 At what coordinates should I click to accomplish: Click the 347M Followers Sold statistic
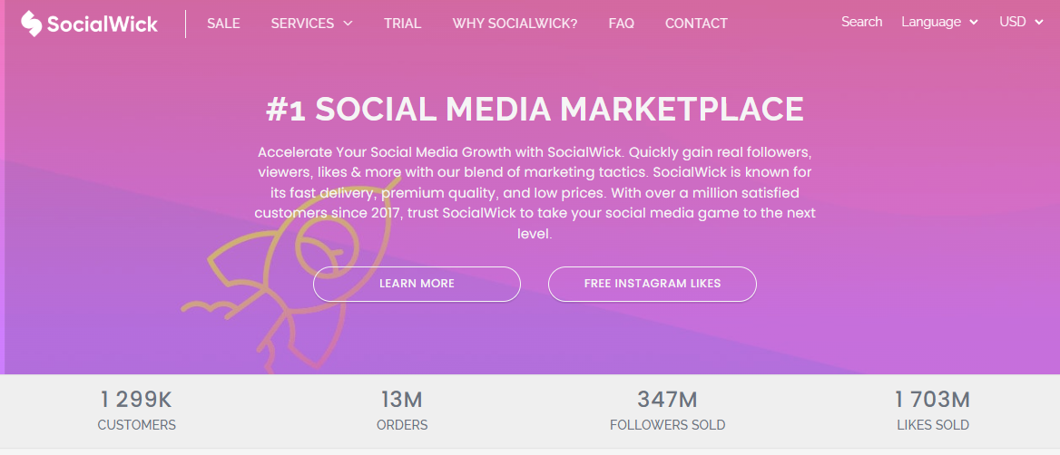click(x=667, y=411)
